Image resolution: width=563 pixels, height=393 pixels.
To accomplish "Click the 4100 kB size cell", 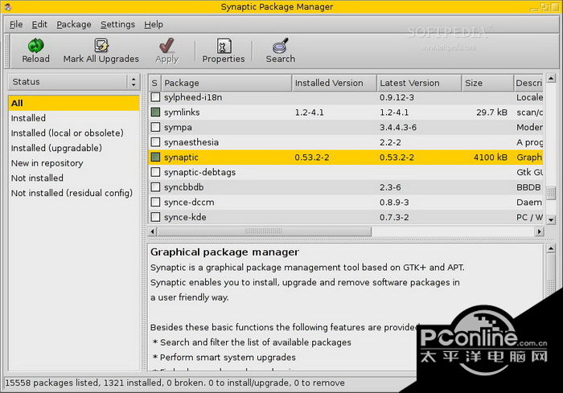I will click(490, 158).
